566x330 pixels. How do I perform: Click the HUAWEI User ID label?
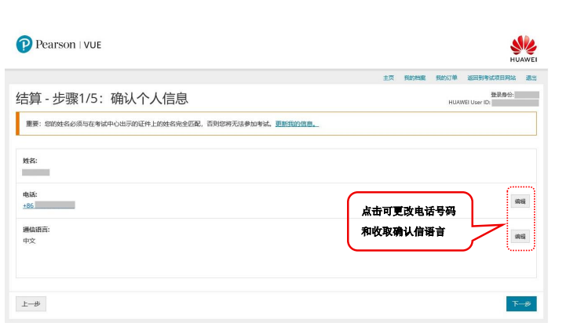[x=469, y=103]
